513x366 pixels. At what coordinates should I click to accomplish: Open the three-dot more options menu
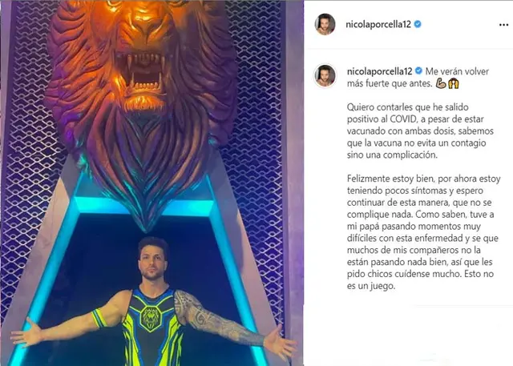click(503, 25)
